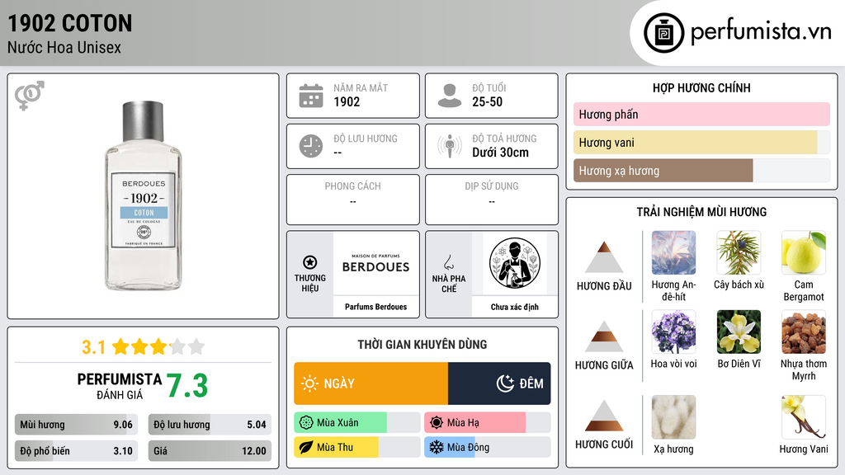Click the Phong cách box
845x475 pixels.
[x=353, y=200]
